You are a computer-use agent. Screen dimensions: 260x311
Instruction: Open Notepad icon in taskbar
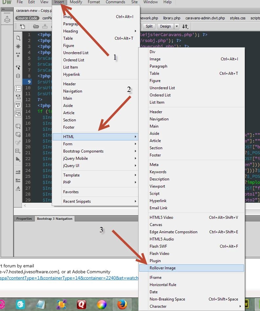click(x=41, y=304)
